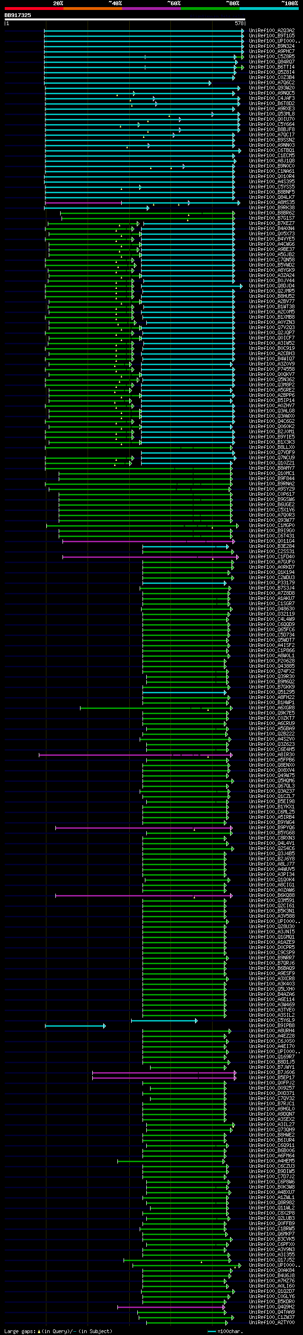Pick the UniRef100_C1ECM5 entry
Viewport: 303px width, 1335px height.
272,155
